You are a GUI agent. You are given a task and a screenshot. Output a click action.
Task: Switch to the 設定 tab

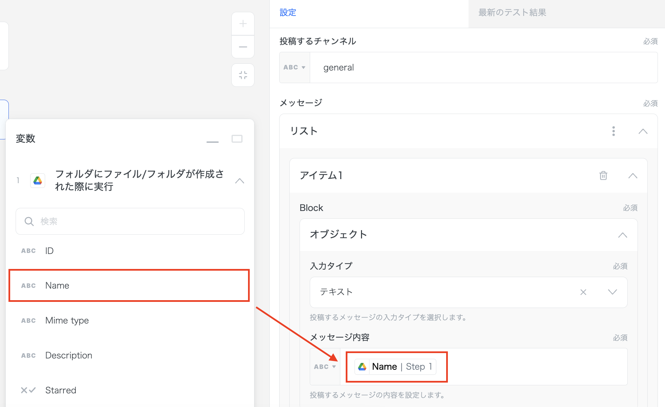(287, 13)
